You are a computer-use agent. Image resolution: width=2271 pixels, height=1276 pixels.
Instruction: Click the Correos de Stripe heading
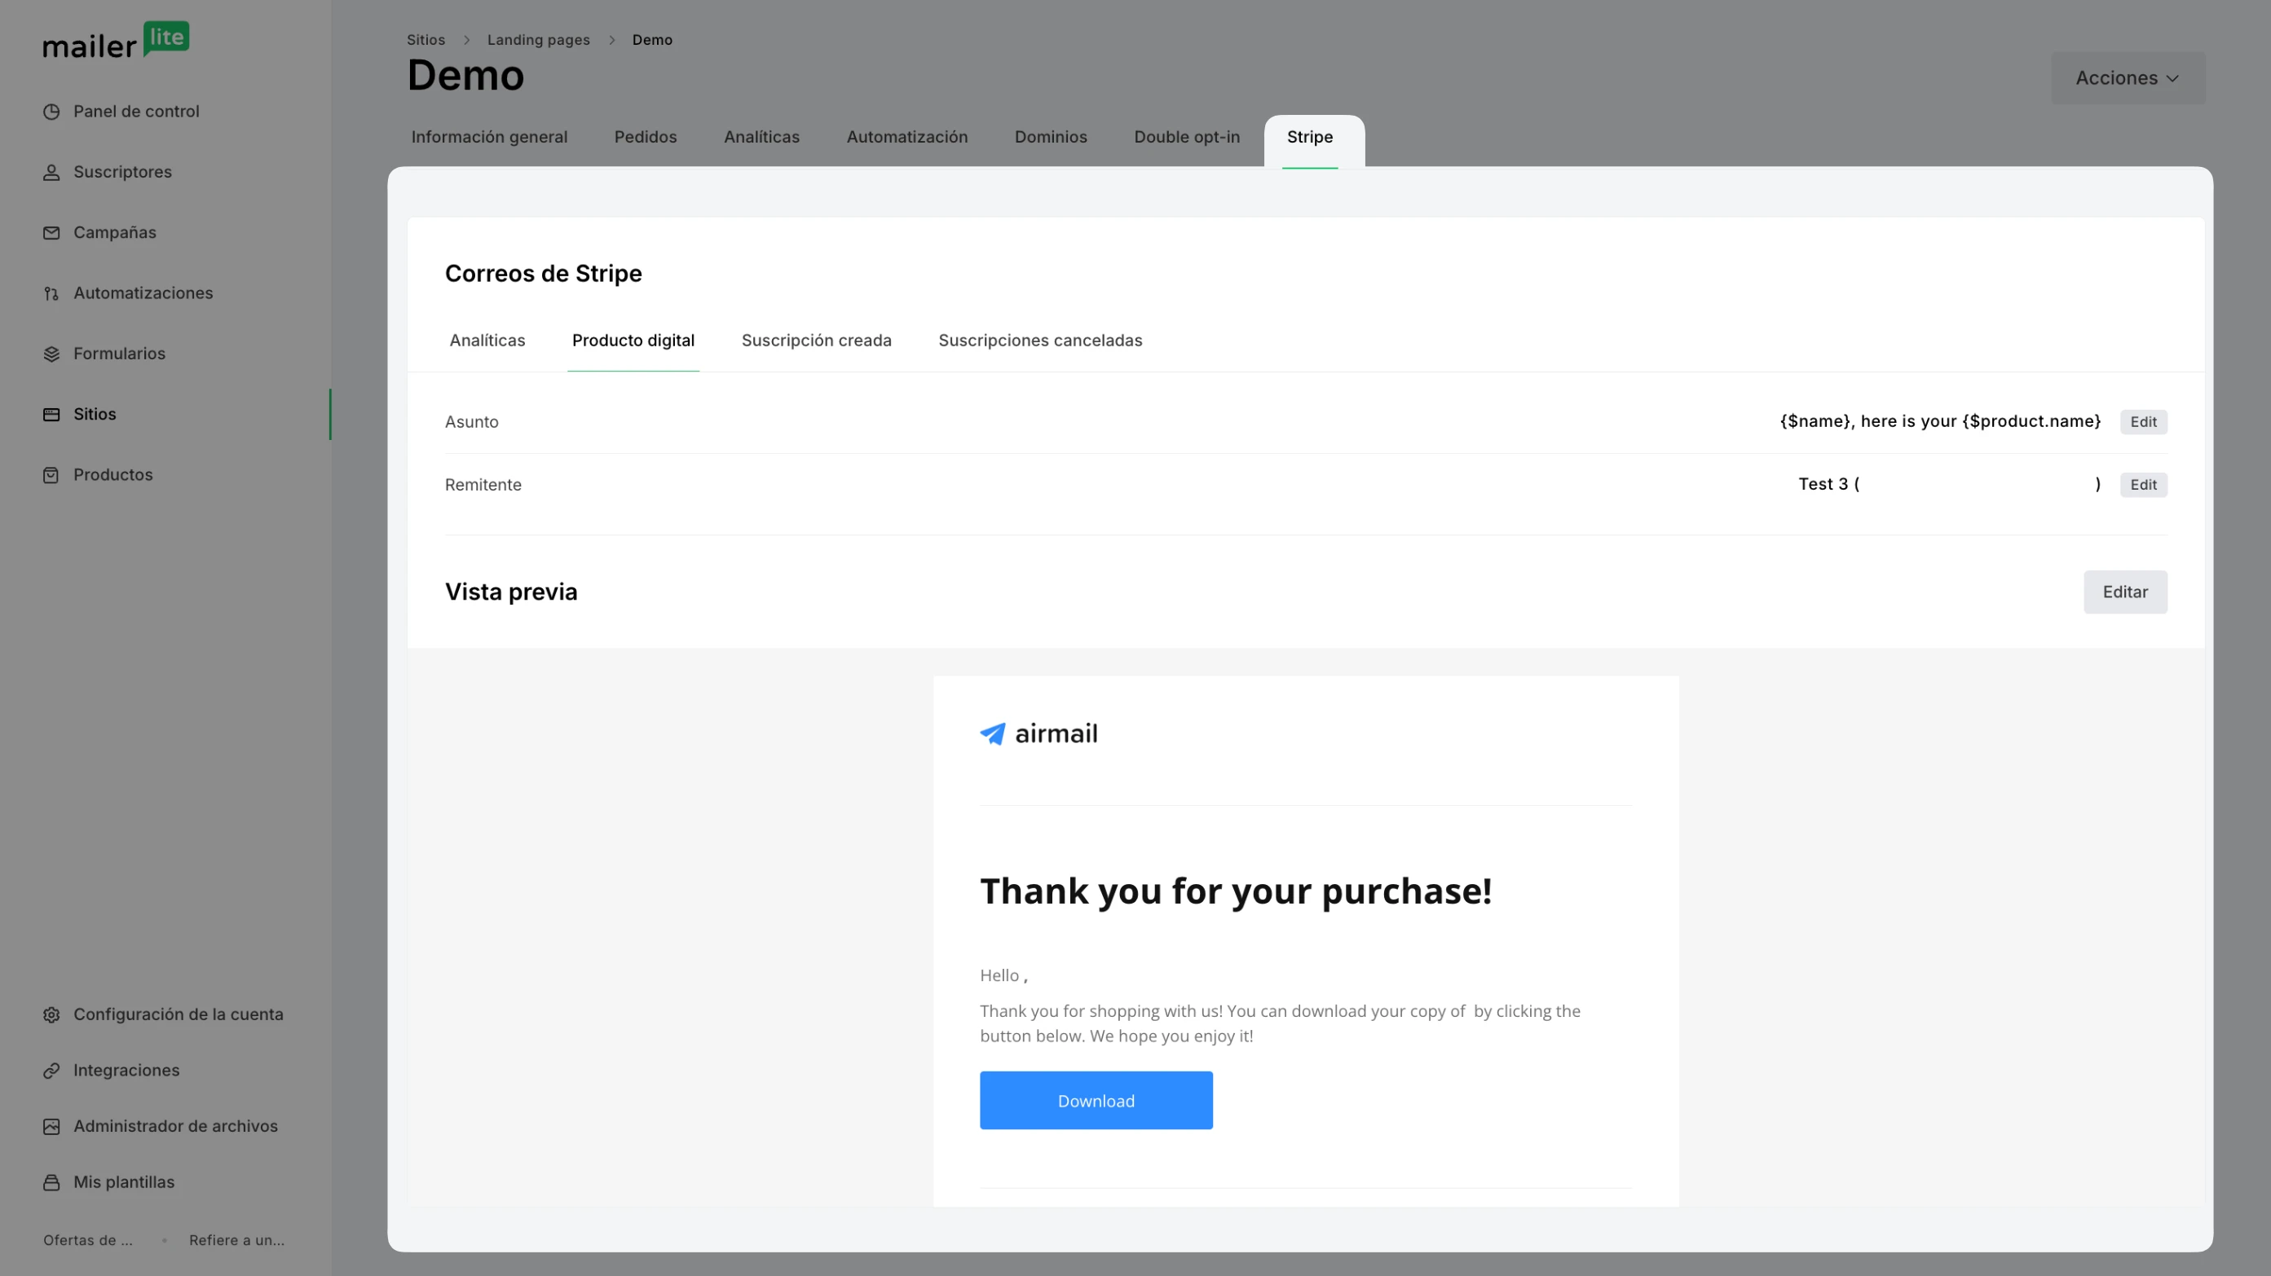tap(543, 274)
